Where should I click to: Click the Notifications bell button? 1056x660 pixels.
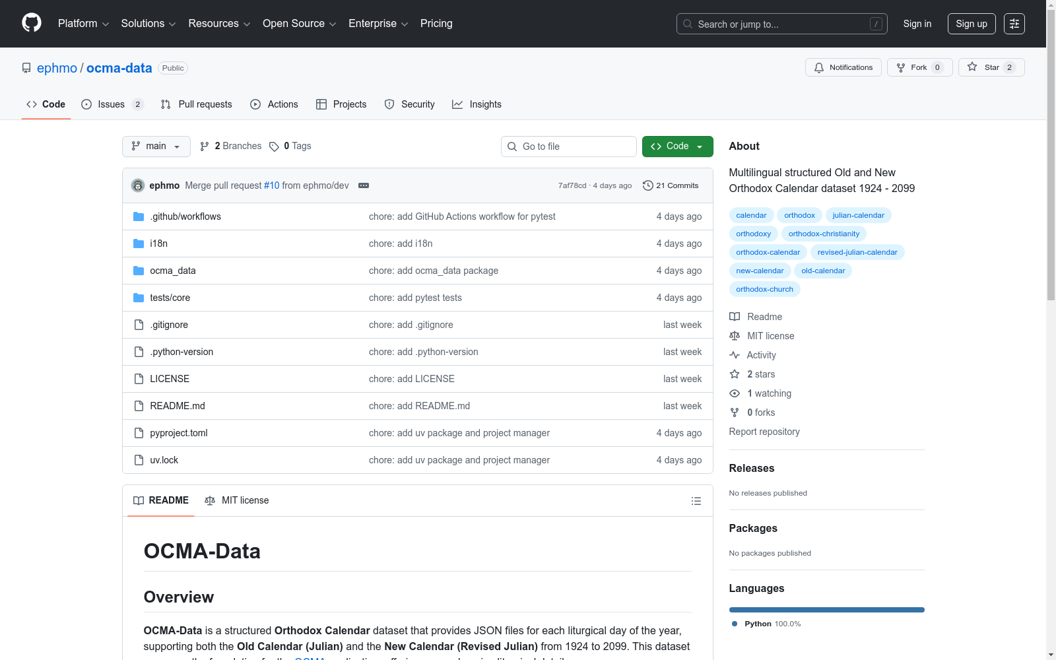click(x=843, y=67)
